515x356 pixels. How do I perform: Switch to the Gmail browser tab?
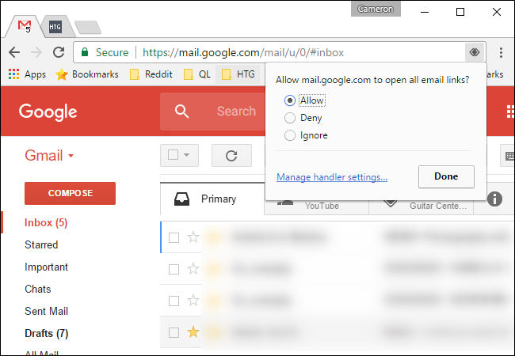(x=25, y=26)
